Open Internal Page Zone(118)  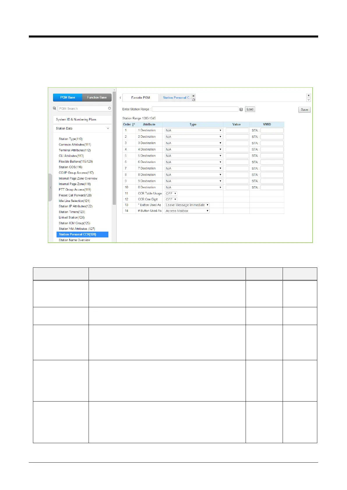[x=75, y=184]
